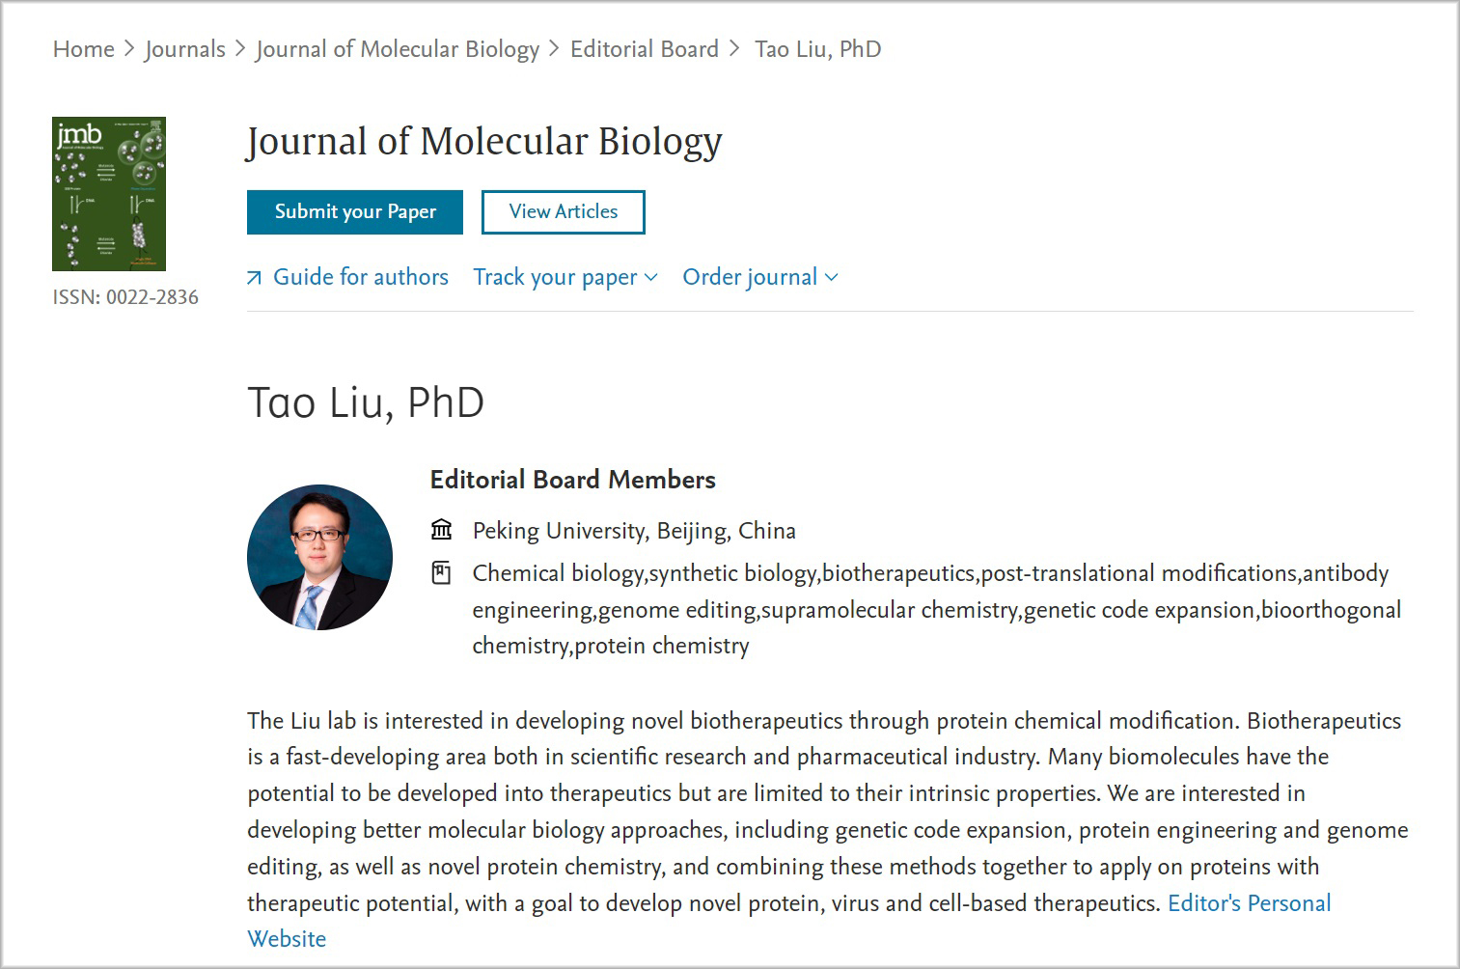Click the institution building icon
This screenshot has height=969, width=1460.
(x=441, y=530)
